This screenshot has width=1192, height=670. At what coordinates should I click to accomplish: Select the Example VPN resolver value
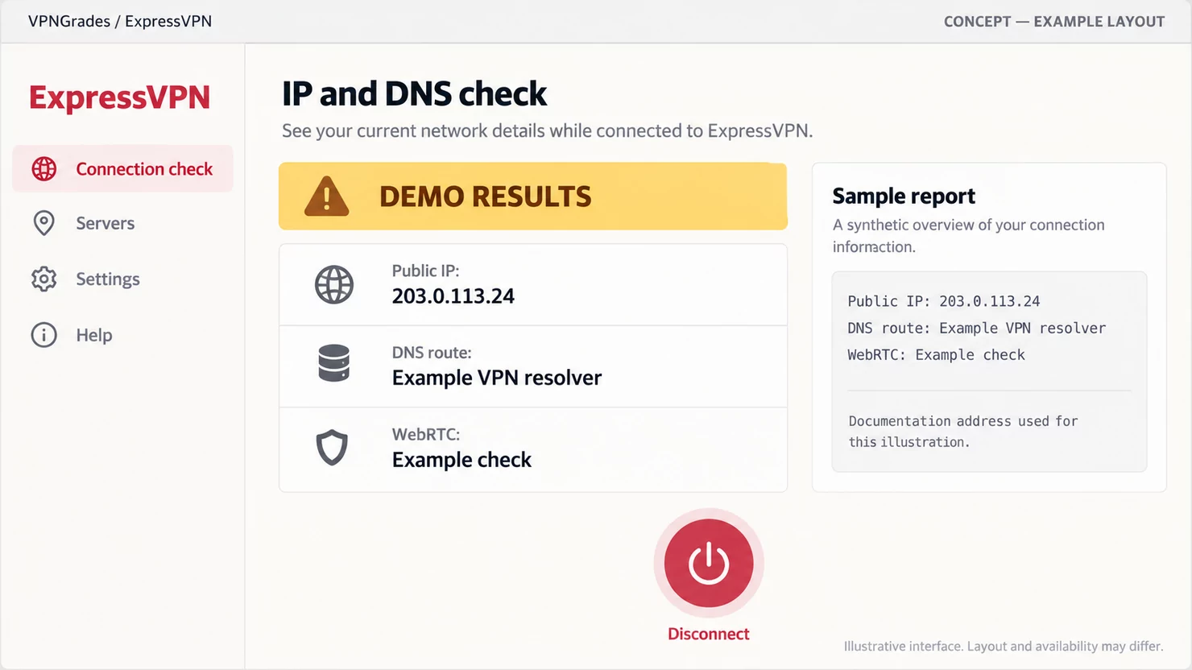pos(497,378)
